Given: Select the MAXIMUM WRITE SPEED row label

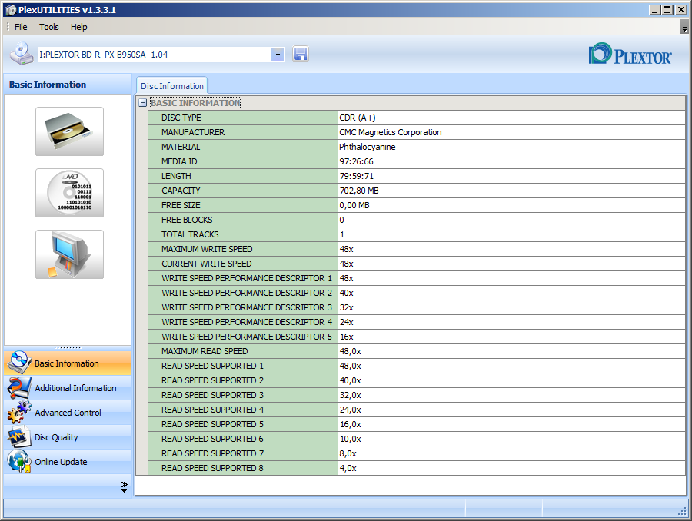Looking at the screenshot, I should pyautogui.click(x=207, y=249).
